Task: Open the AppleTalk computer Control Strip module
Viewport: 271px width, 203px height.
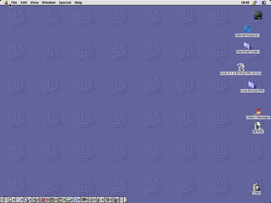Action: [x=11, y=200]
